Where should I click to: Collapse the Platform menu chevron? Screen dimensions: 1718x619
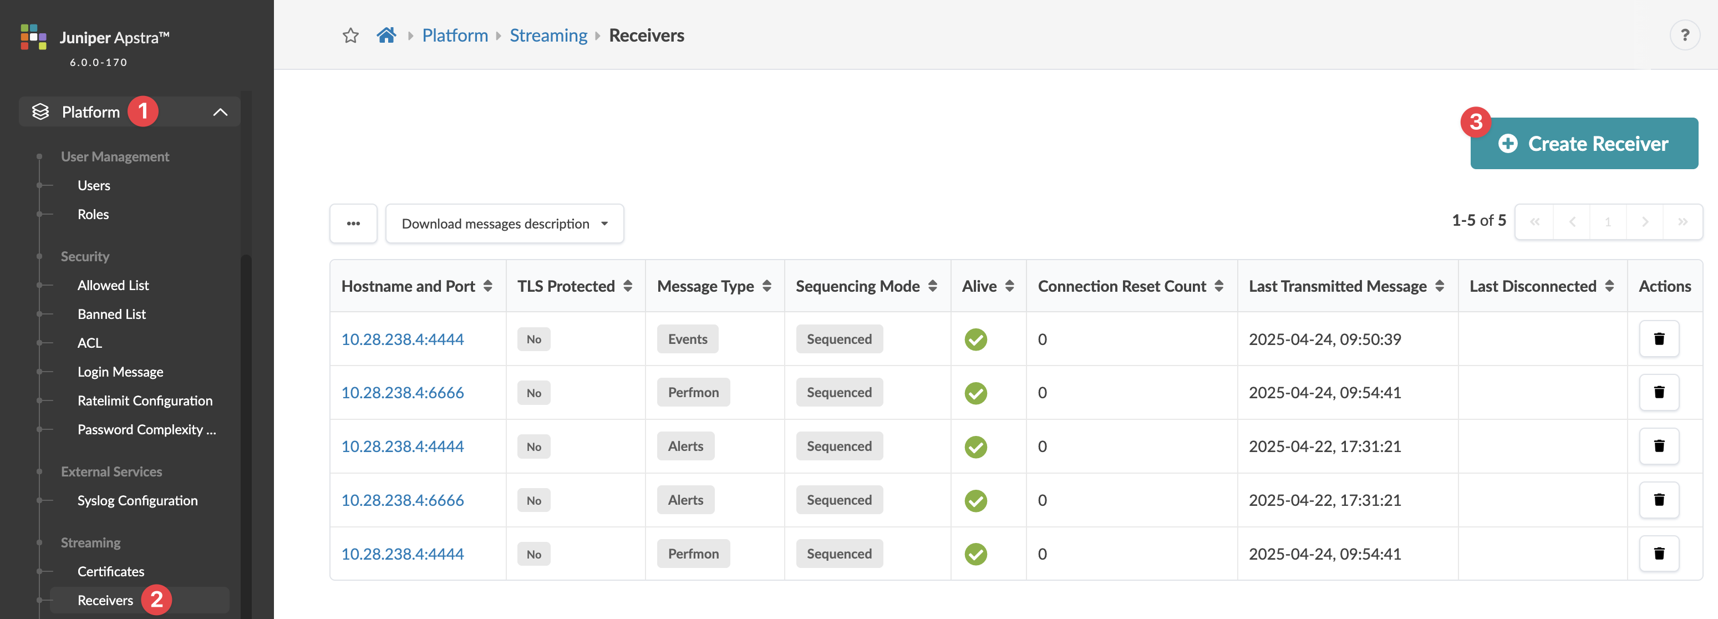click(220, 112)
